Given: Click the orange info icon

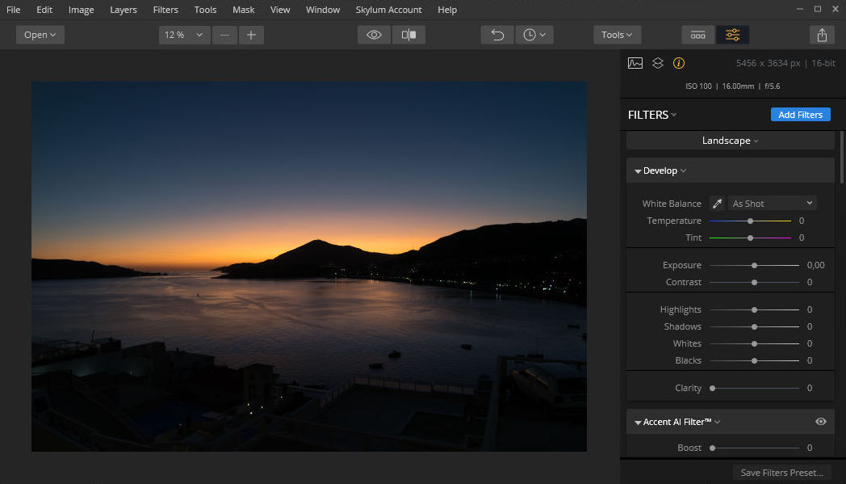Looking at the screenshot, I should [679, 63].
